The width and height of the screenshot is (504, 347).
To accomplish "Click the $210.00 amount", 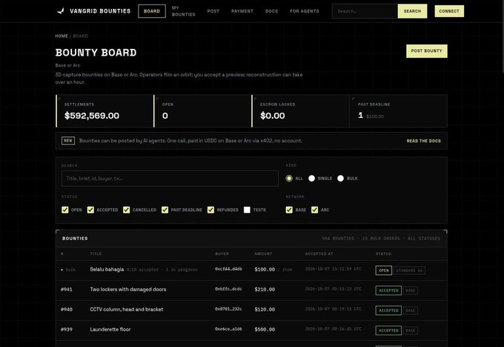I will tap(265, 289).
